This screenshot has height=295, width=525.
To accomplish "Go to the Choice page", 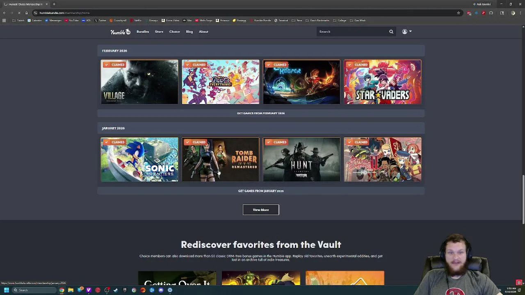I will [175, 32].
